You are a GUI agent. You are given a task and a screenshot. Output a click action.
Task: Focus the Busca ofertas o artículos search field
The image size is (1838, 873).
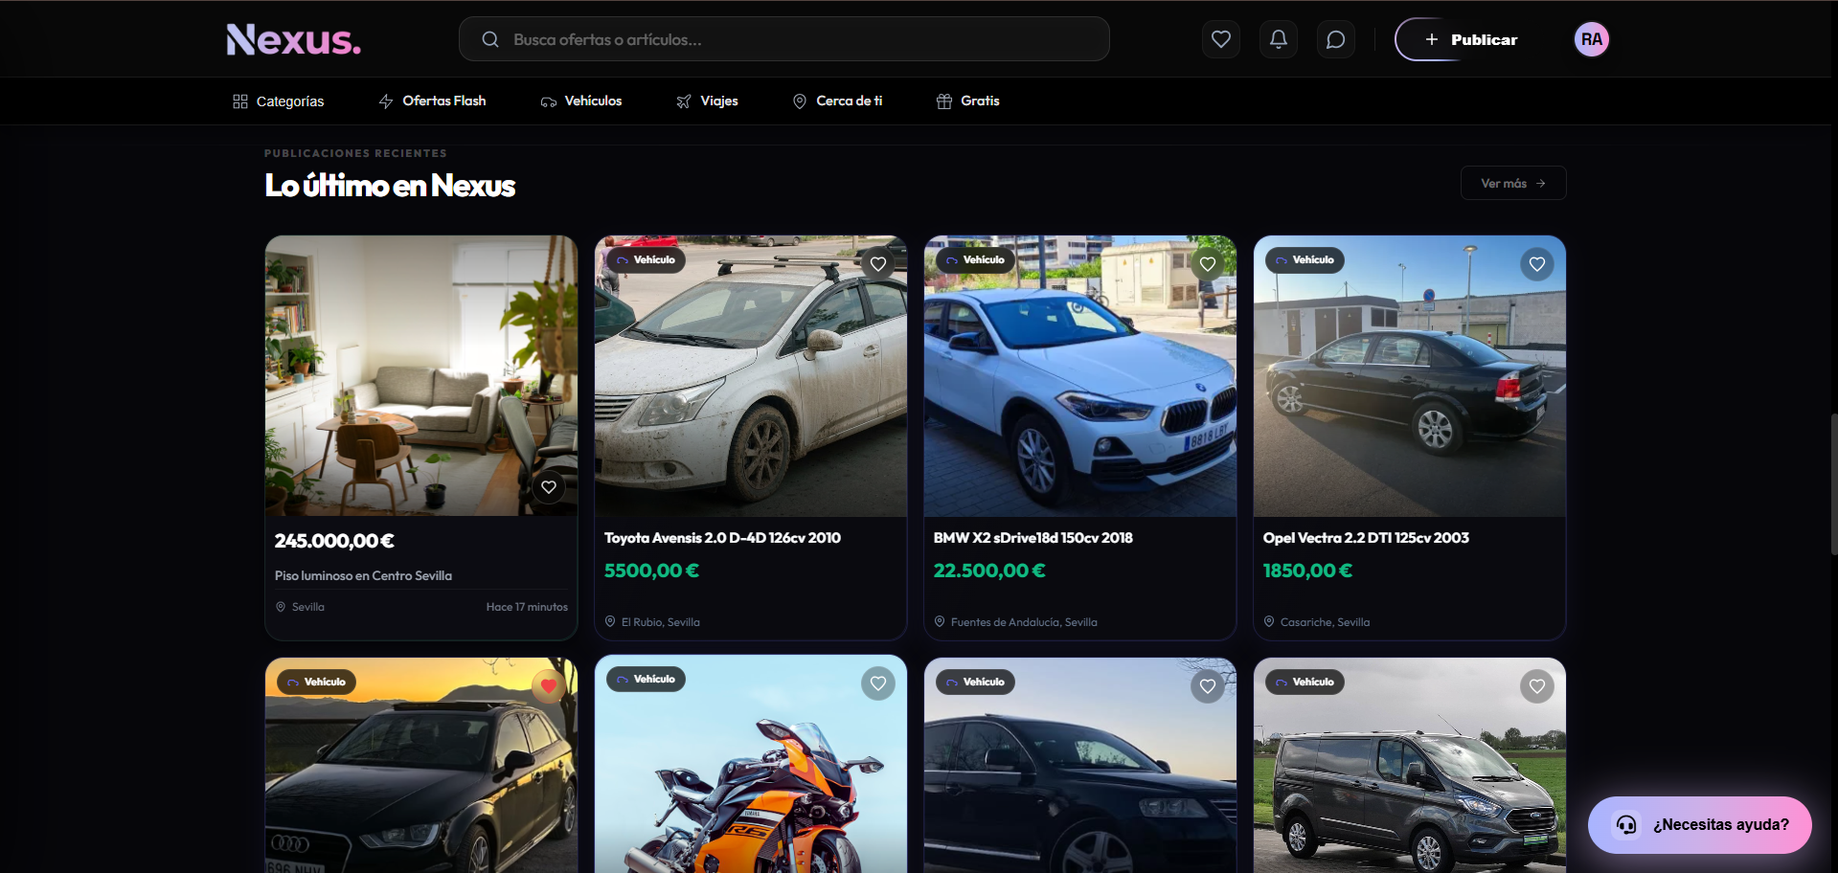[784, 39]
